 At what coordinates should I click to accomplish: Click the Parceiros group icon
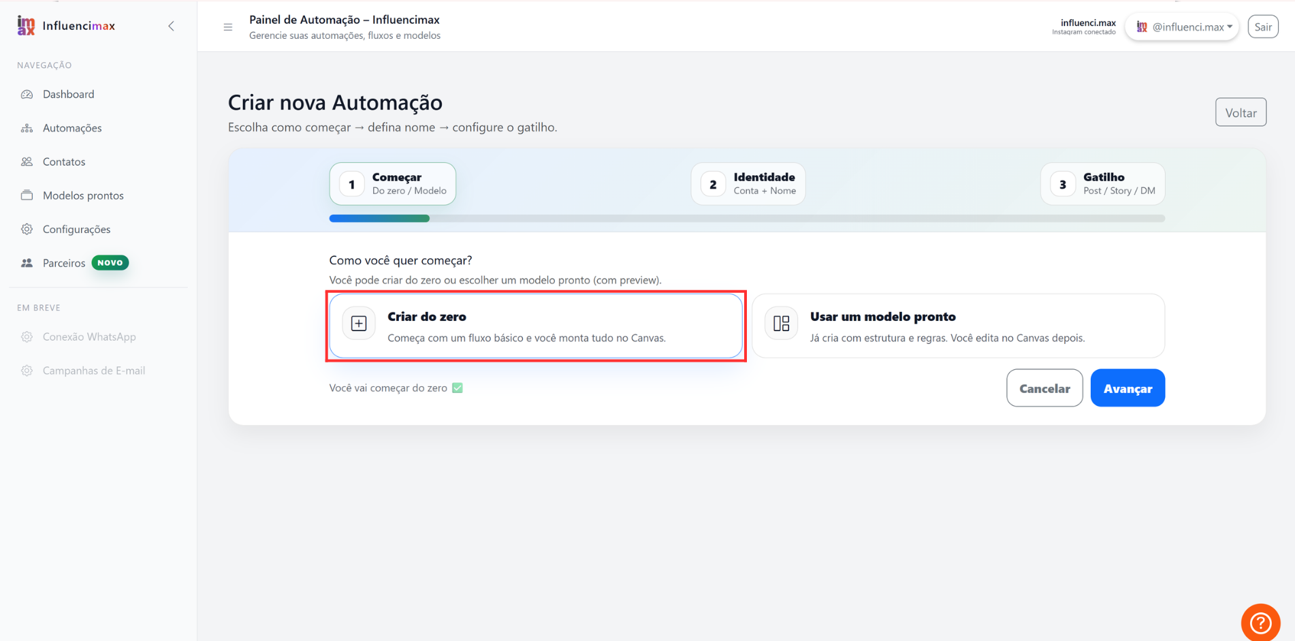(x=27, y=263)
